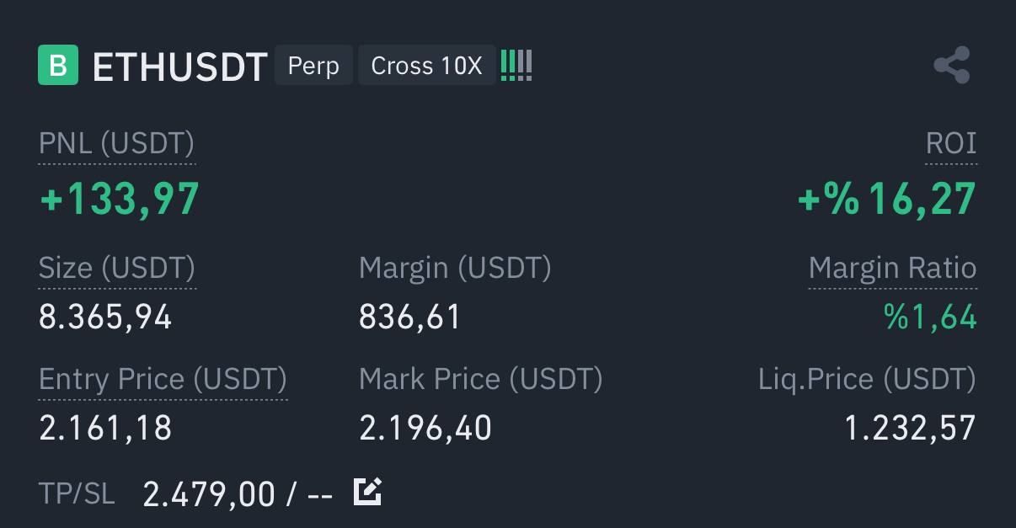Tap the ADL indicator bars
The height and width of the screenshot is (528, 1016).
(516, 66)
